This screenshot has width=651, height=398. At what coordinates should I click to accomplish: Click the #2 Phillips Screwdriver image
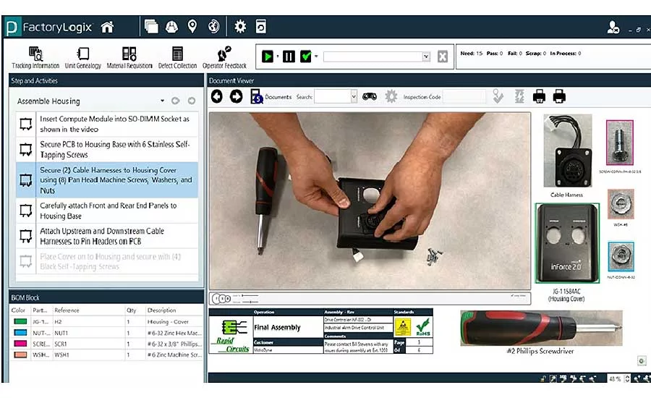(x=541, y=329)
